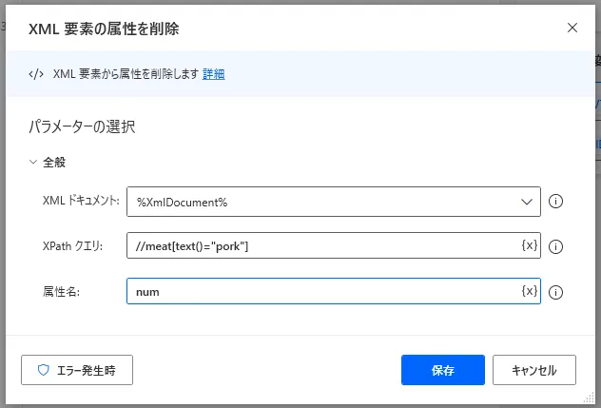Collapse the 全般 section chevron

(33, 162)
